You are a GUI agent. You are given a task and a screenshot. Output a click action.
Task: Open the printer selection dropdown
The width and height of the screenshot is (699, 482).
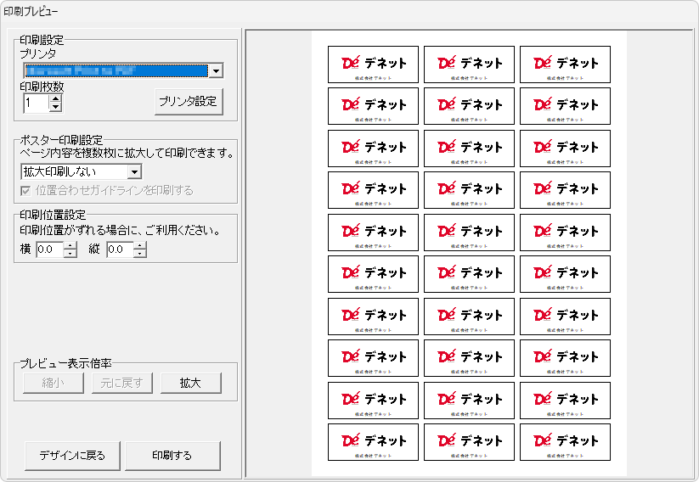click(216, 70)
